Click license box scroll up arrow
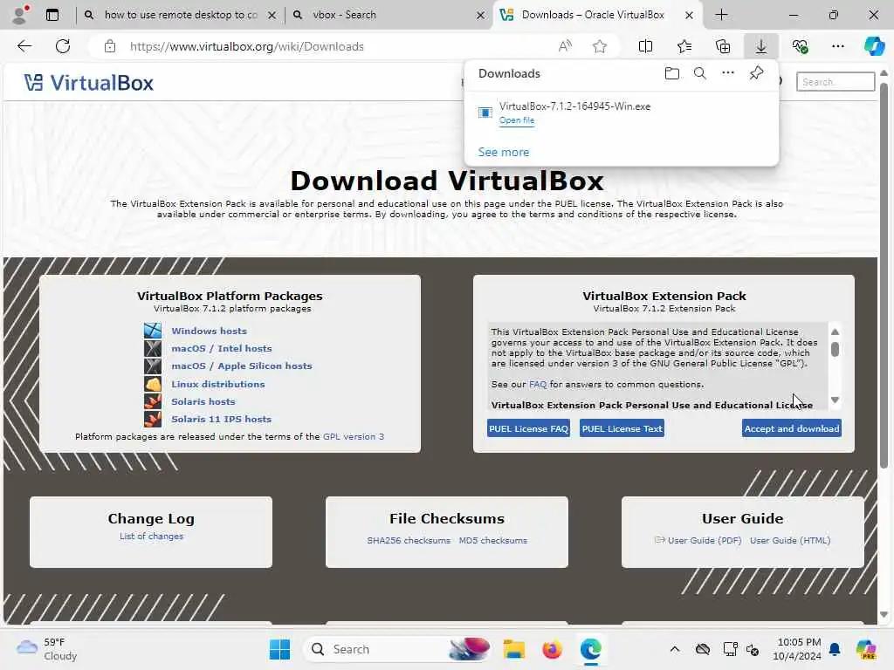The image size is (894, 670). point(835,332)
